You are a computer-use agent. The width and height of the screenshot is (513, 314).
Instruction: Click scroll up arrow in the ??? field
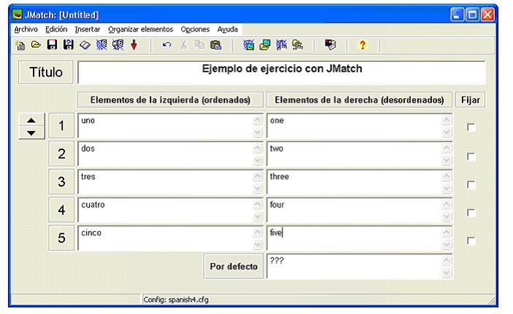tap(447, 260)
